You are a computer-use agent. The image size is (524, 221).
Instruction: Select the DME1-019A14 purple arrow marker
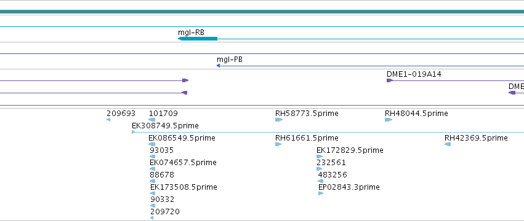[x=390, y=80]
